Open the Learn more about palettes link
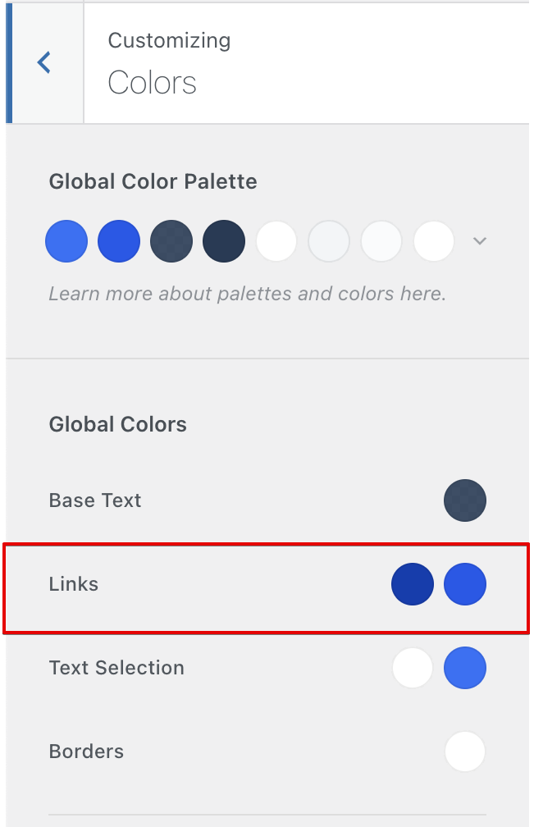The image size is (534, 827). [x=248, y=293]
